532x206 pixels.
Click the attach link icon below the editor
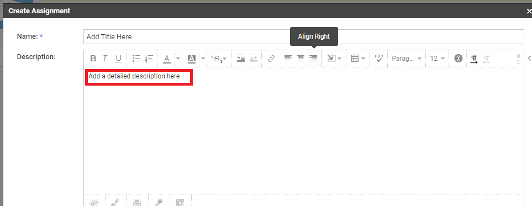pyautogui.click(x=115, y=202)
